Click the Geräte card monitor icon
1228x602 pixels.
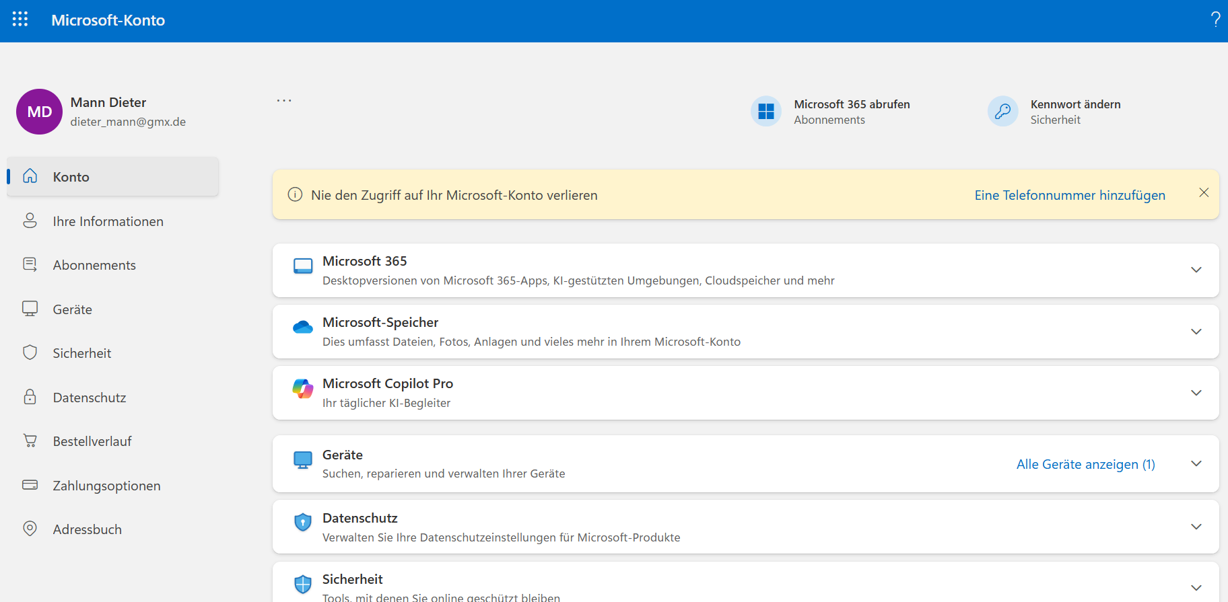303,460
